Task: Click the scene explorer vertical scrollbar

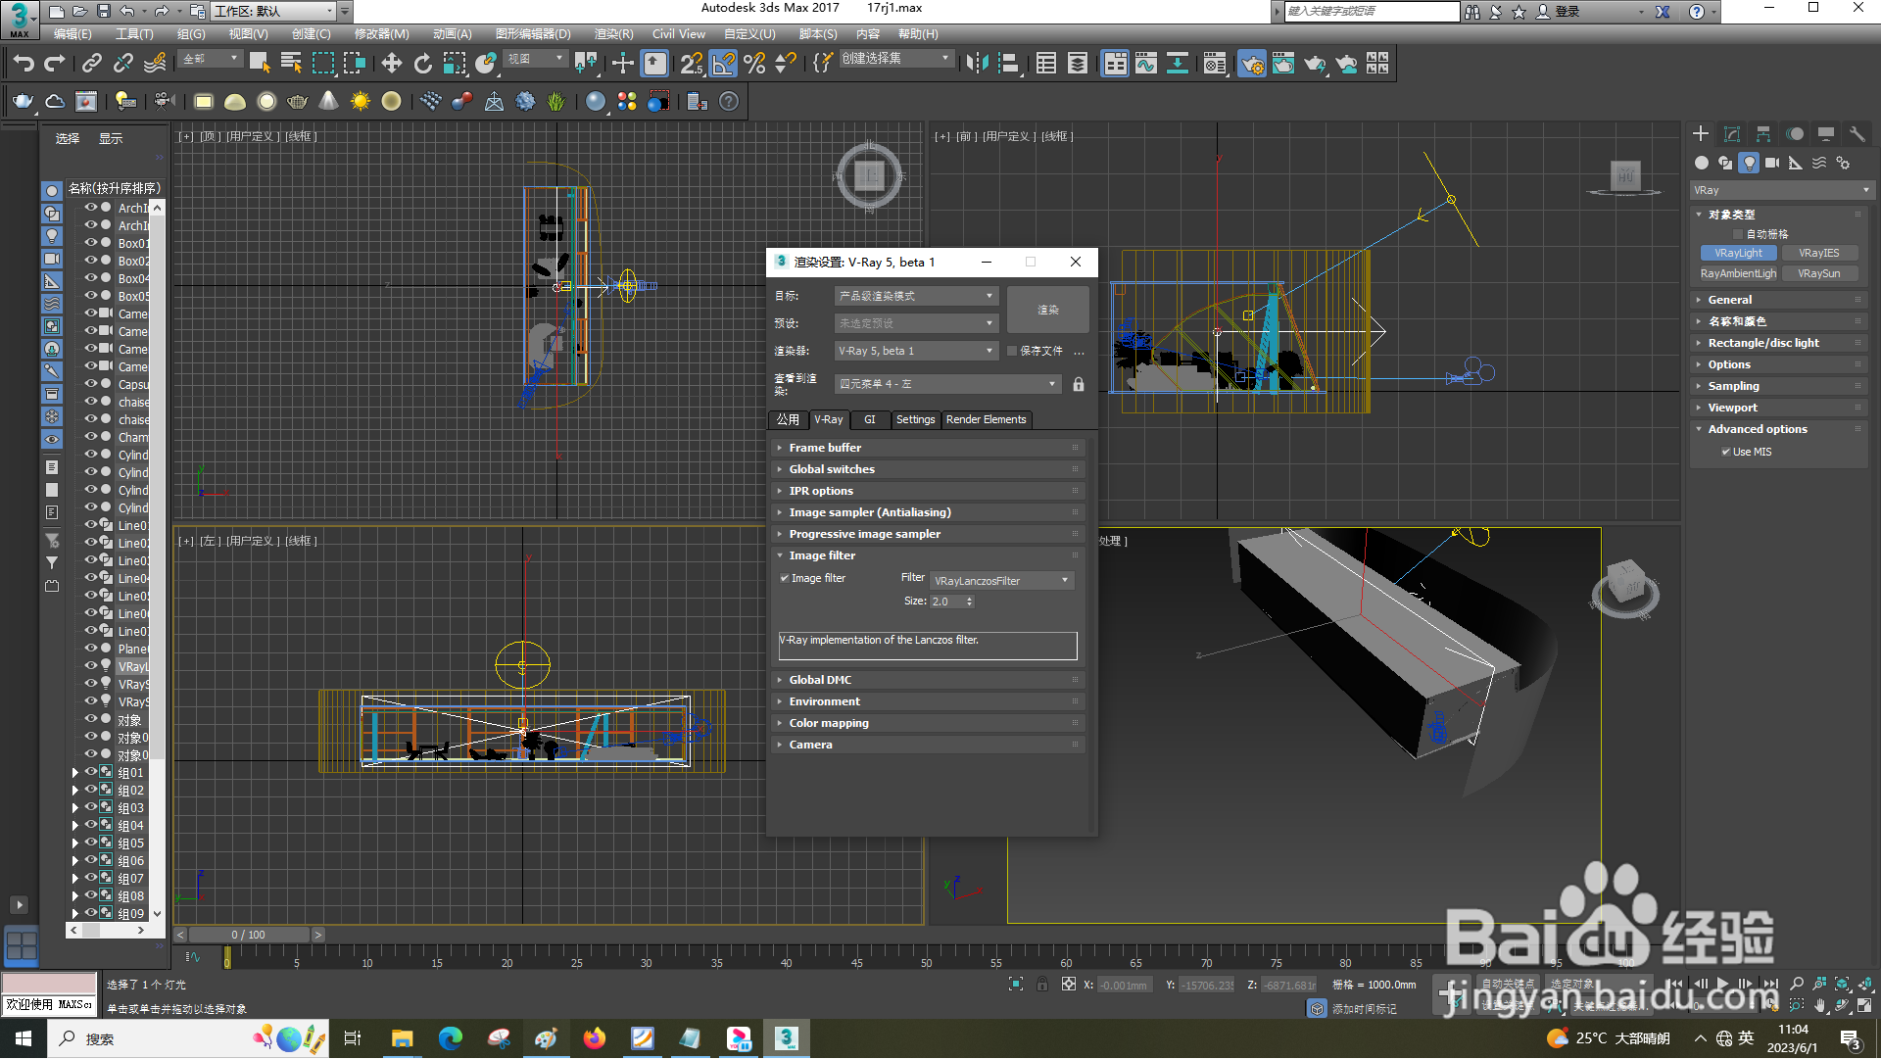Action: click(x=157, y=558)
